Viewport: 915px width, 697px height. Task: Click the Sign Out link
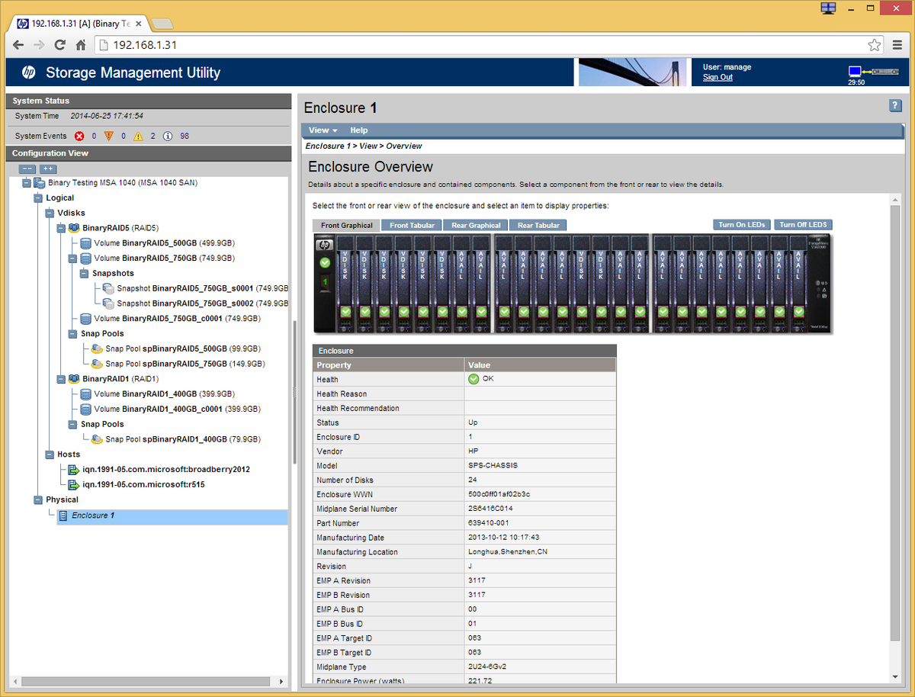(x=718, y=77)
